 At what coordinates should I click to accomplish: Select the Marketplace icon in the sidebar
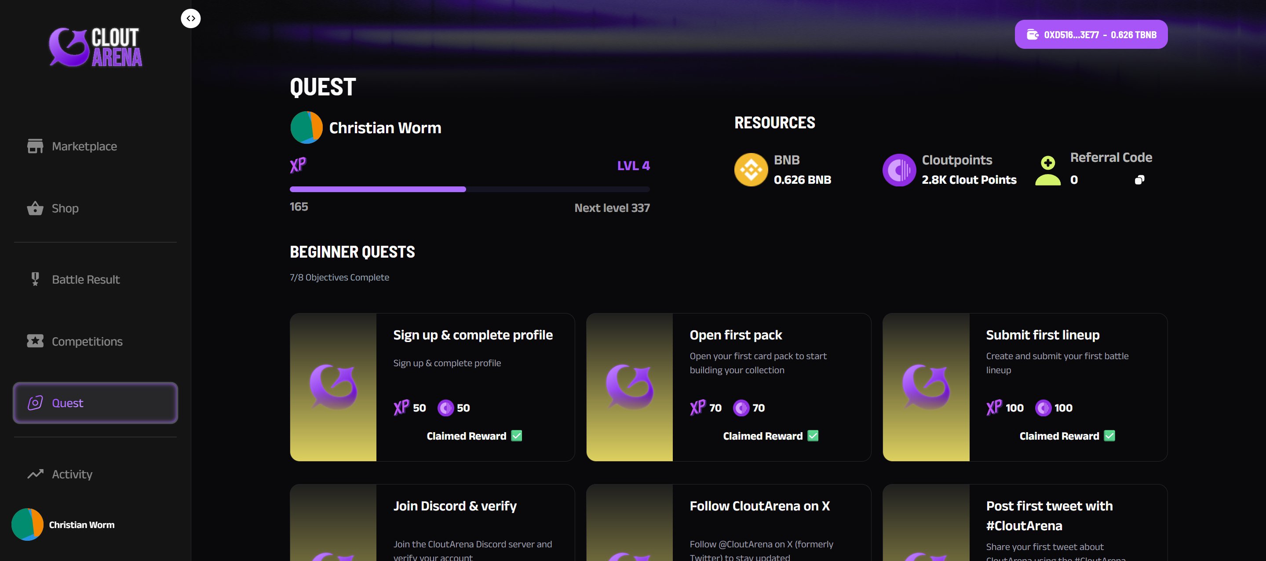34,146
